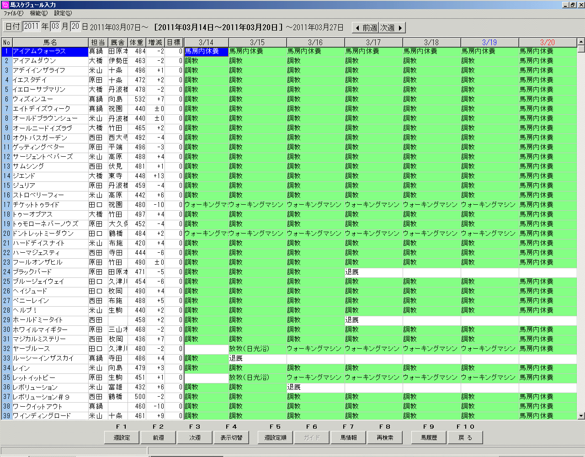
Task: Click the 3/18 ウォーキングマシン cell for ドントレットミーダウン
Action: pyautogui.click(x=431, y=234)
